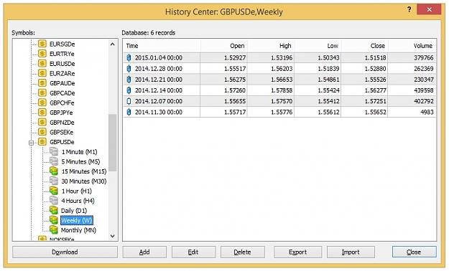Click the help question mark in title bar
449x271 pixels.
[x=409, y=9]
